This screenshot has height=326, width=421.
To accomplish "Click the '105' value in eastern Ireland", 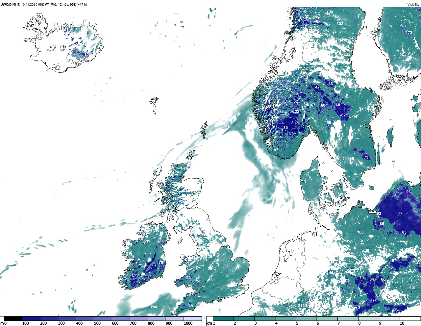I will [160, 242].
